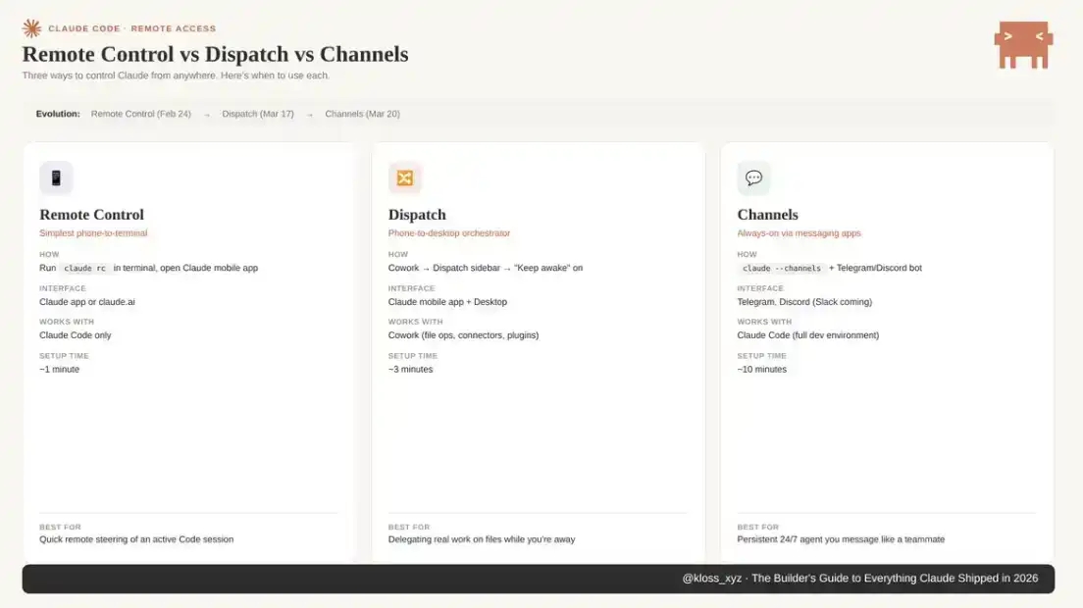This screenshot has height=608, width=1083.
Task: Select Dispatch (Mar 17) in evolution bar
Action: pos(258,114)
